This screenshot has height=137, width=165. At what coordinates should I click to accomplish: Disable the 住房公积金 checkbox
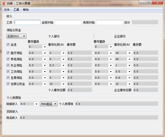(x=8, y=84)
